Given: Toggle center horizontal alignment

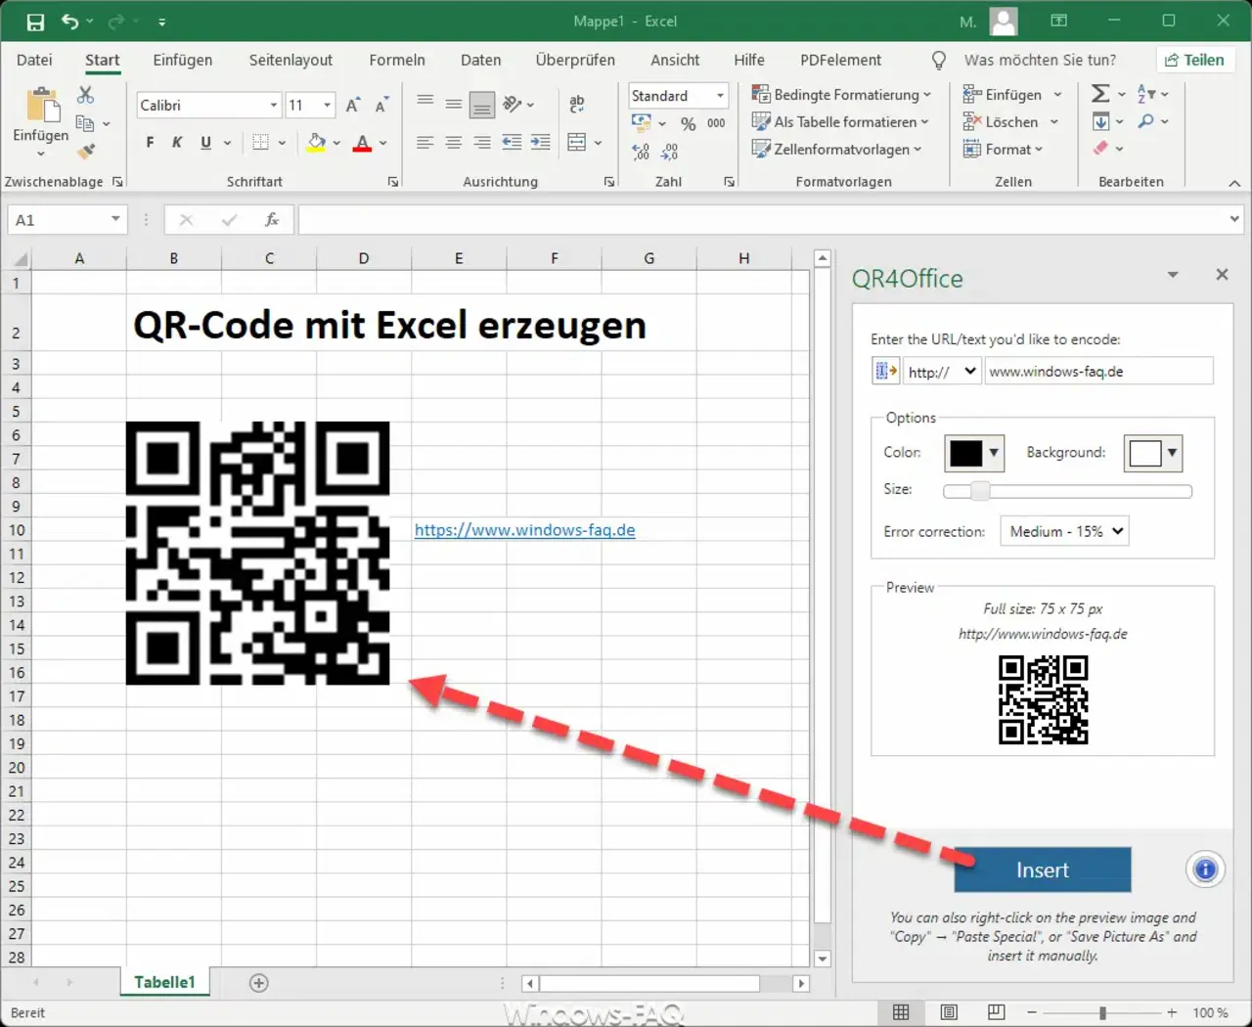Looking at the screenshot, I should (454, 143).
